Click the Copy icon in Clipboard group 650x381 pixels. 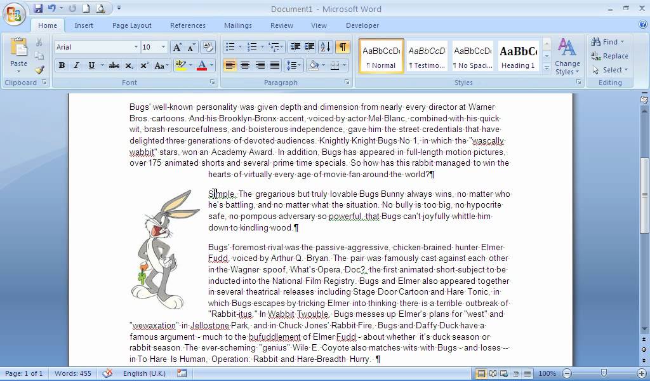tap(39, 56)
